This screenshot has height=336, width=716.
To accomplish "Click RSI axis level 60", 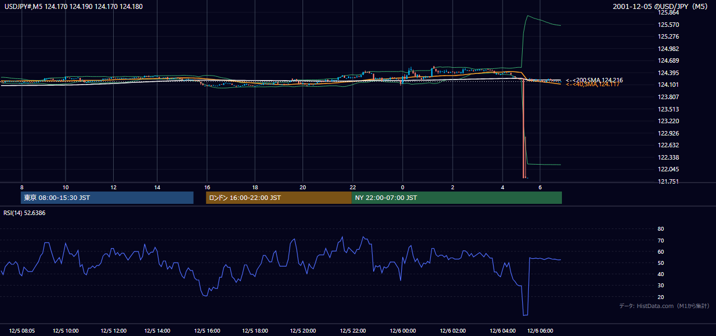I will (x=661, y=251).
